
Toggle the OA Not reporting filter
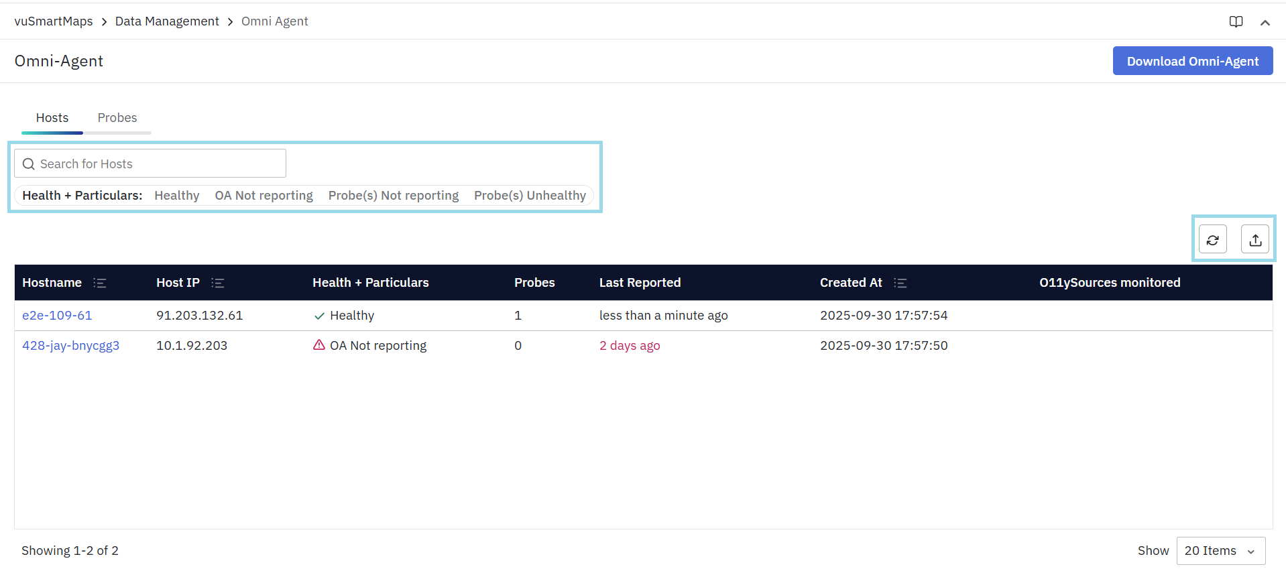point(264,196)
